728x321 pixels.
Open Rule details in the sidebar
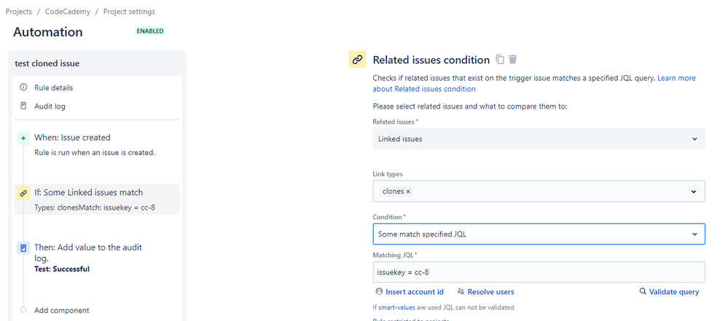coord(53,87)
